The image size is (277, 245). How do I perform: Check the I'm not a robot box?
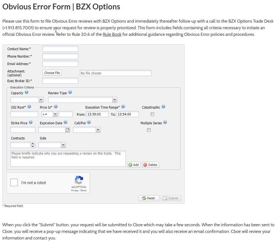(14, 183)
